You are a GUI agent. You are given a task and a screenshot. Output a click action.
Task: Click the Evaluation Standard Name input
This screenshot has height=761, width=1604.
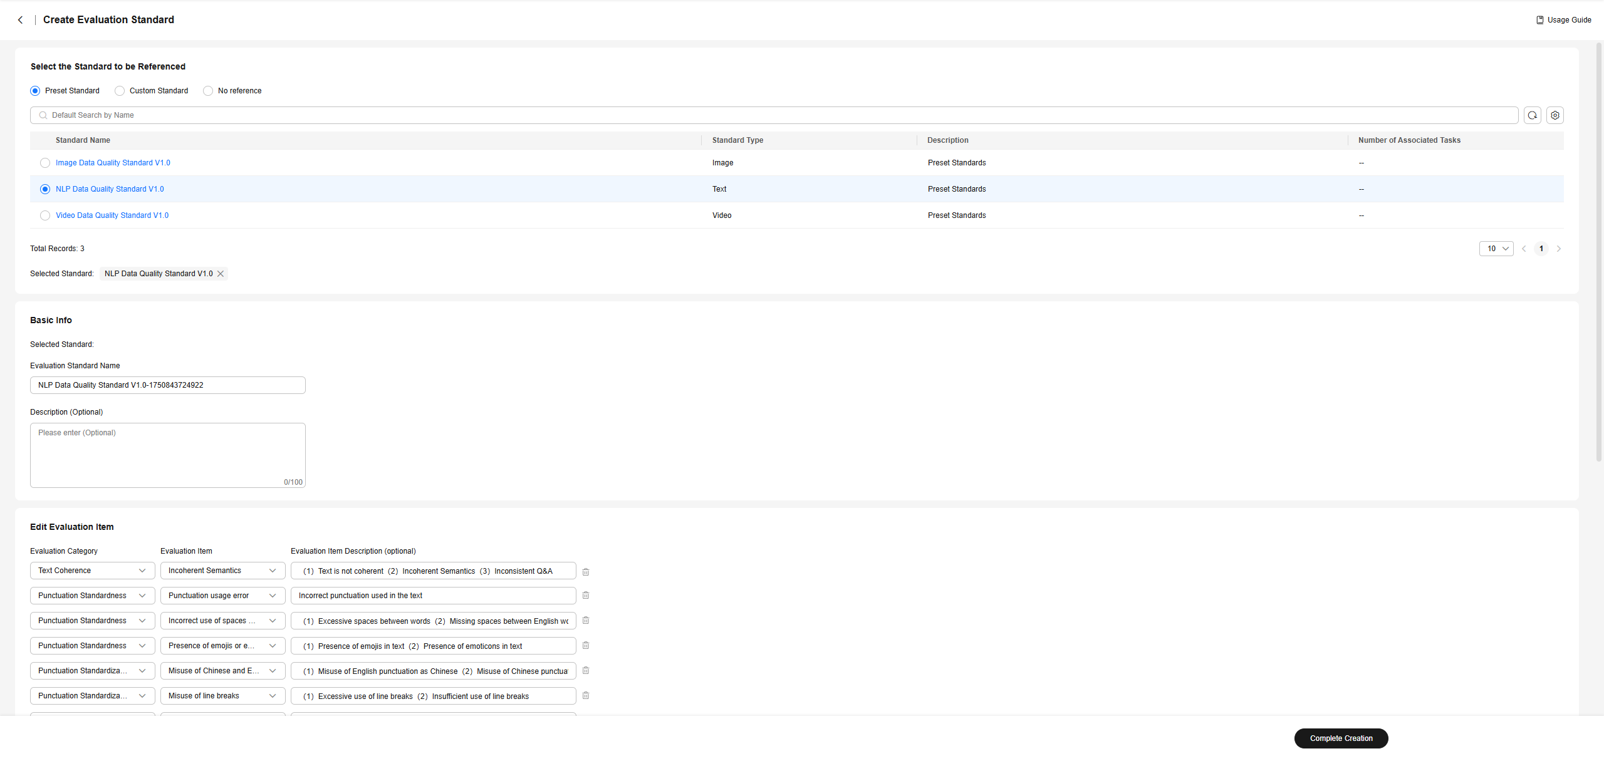click(x=167, y=385)
